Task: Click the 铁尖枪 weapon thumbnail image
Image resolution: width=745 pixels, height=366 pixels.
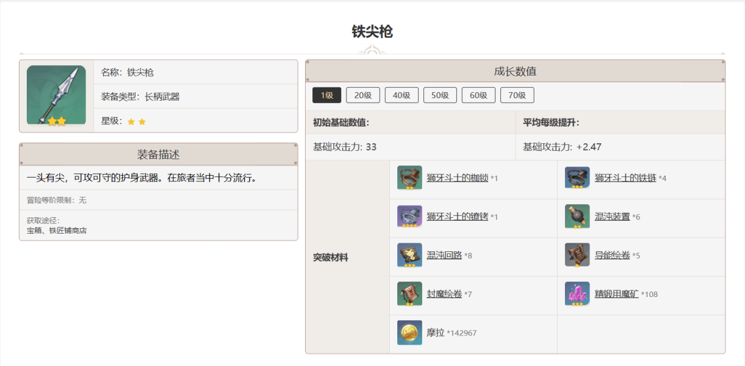Action: click(56, 96)
